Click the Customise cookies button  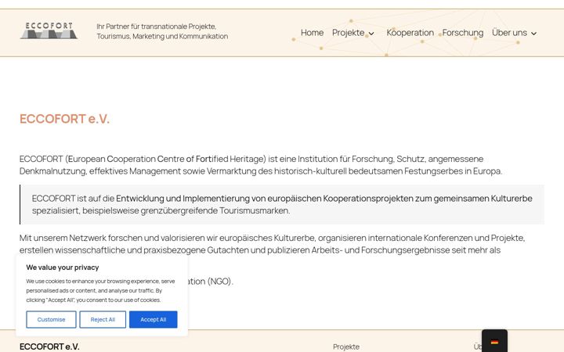(x=51, y=319)
